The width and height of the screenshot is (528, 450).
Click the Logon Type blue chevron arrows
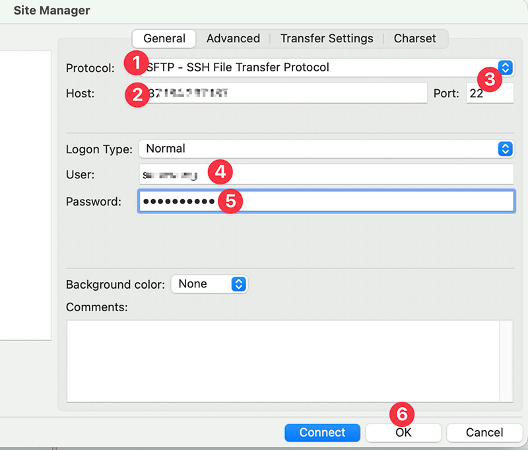[505, 149]
